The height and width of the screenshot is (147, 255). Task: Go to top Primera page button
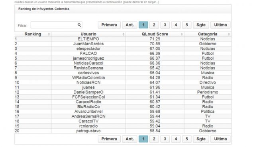tap(109, 25)
